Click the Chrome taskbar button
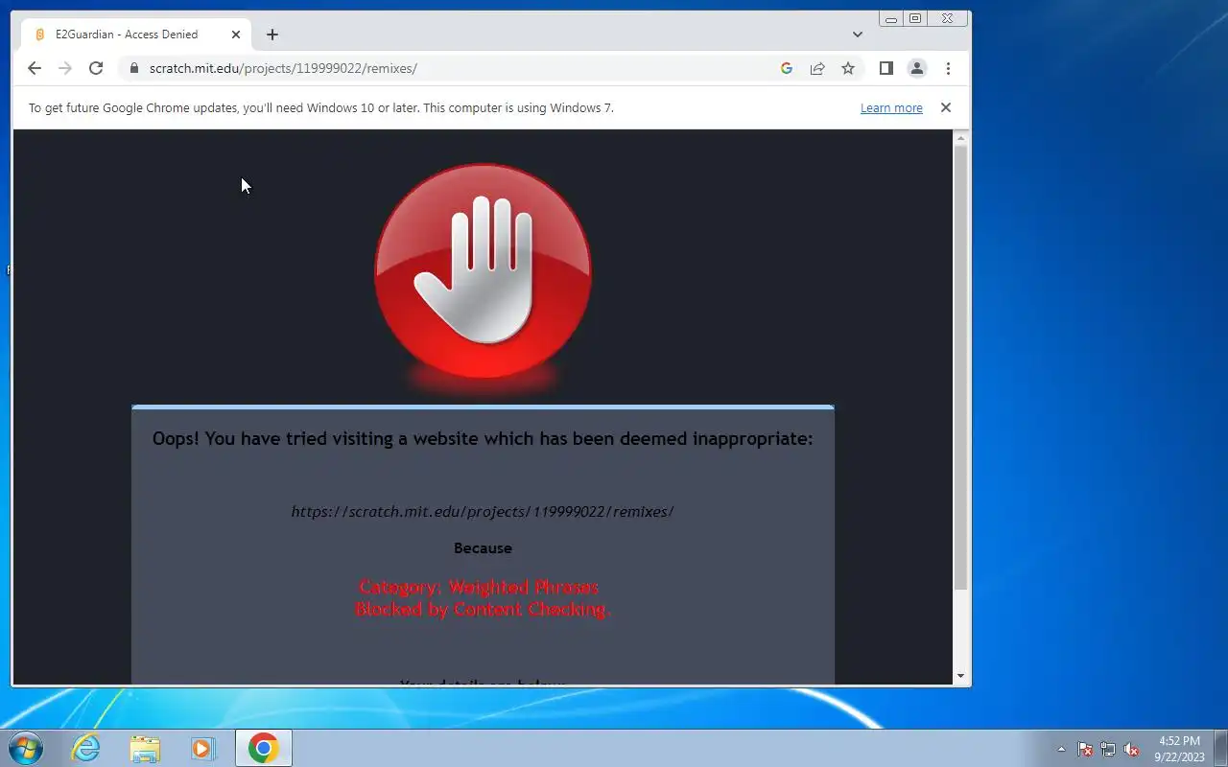The width and height of the screenshot is (1228, 767). point(263,748)
